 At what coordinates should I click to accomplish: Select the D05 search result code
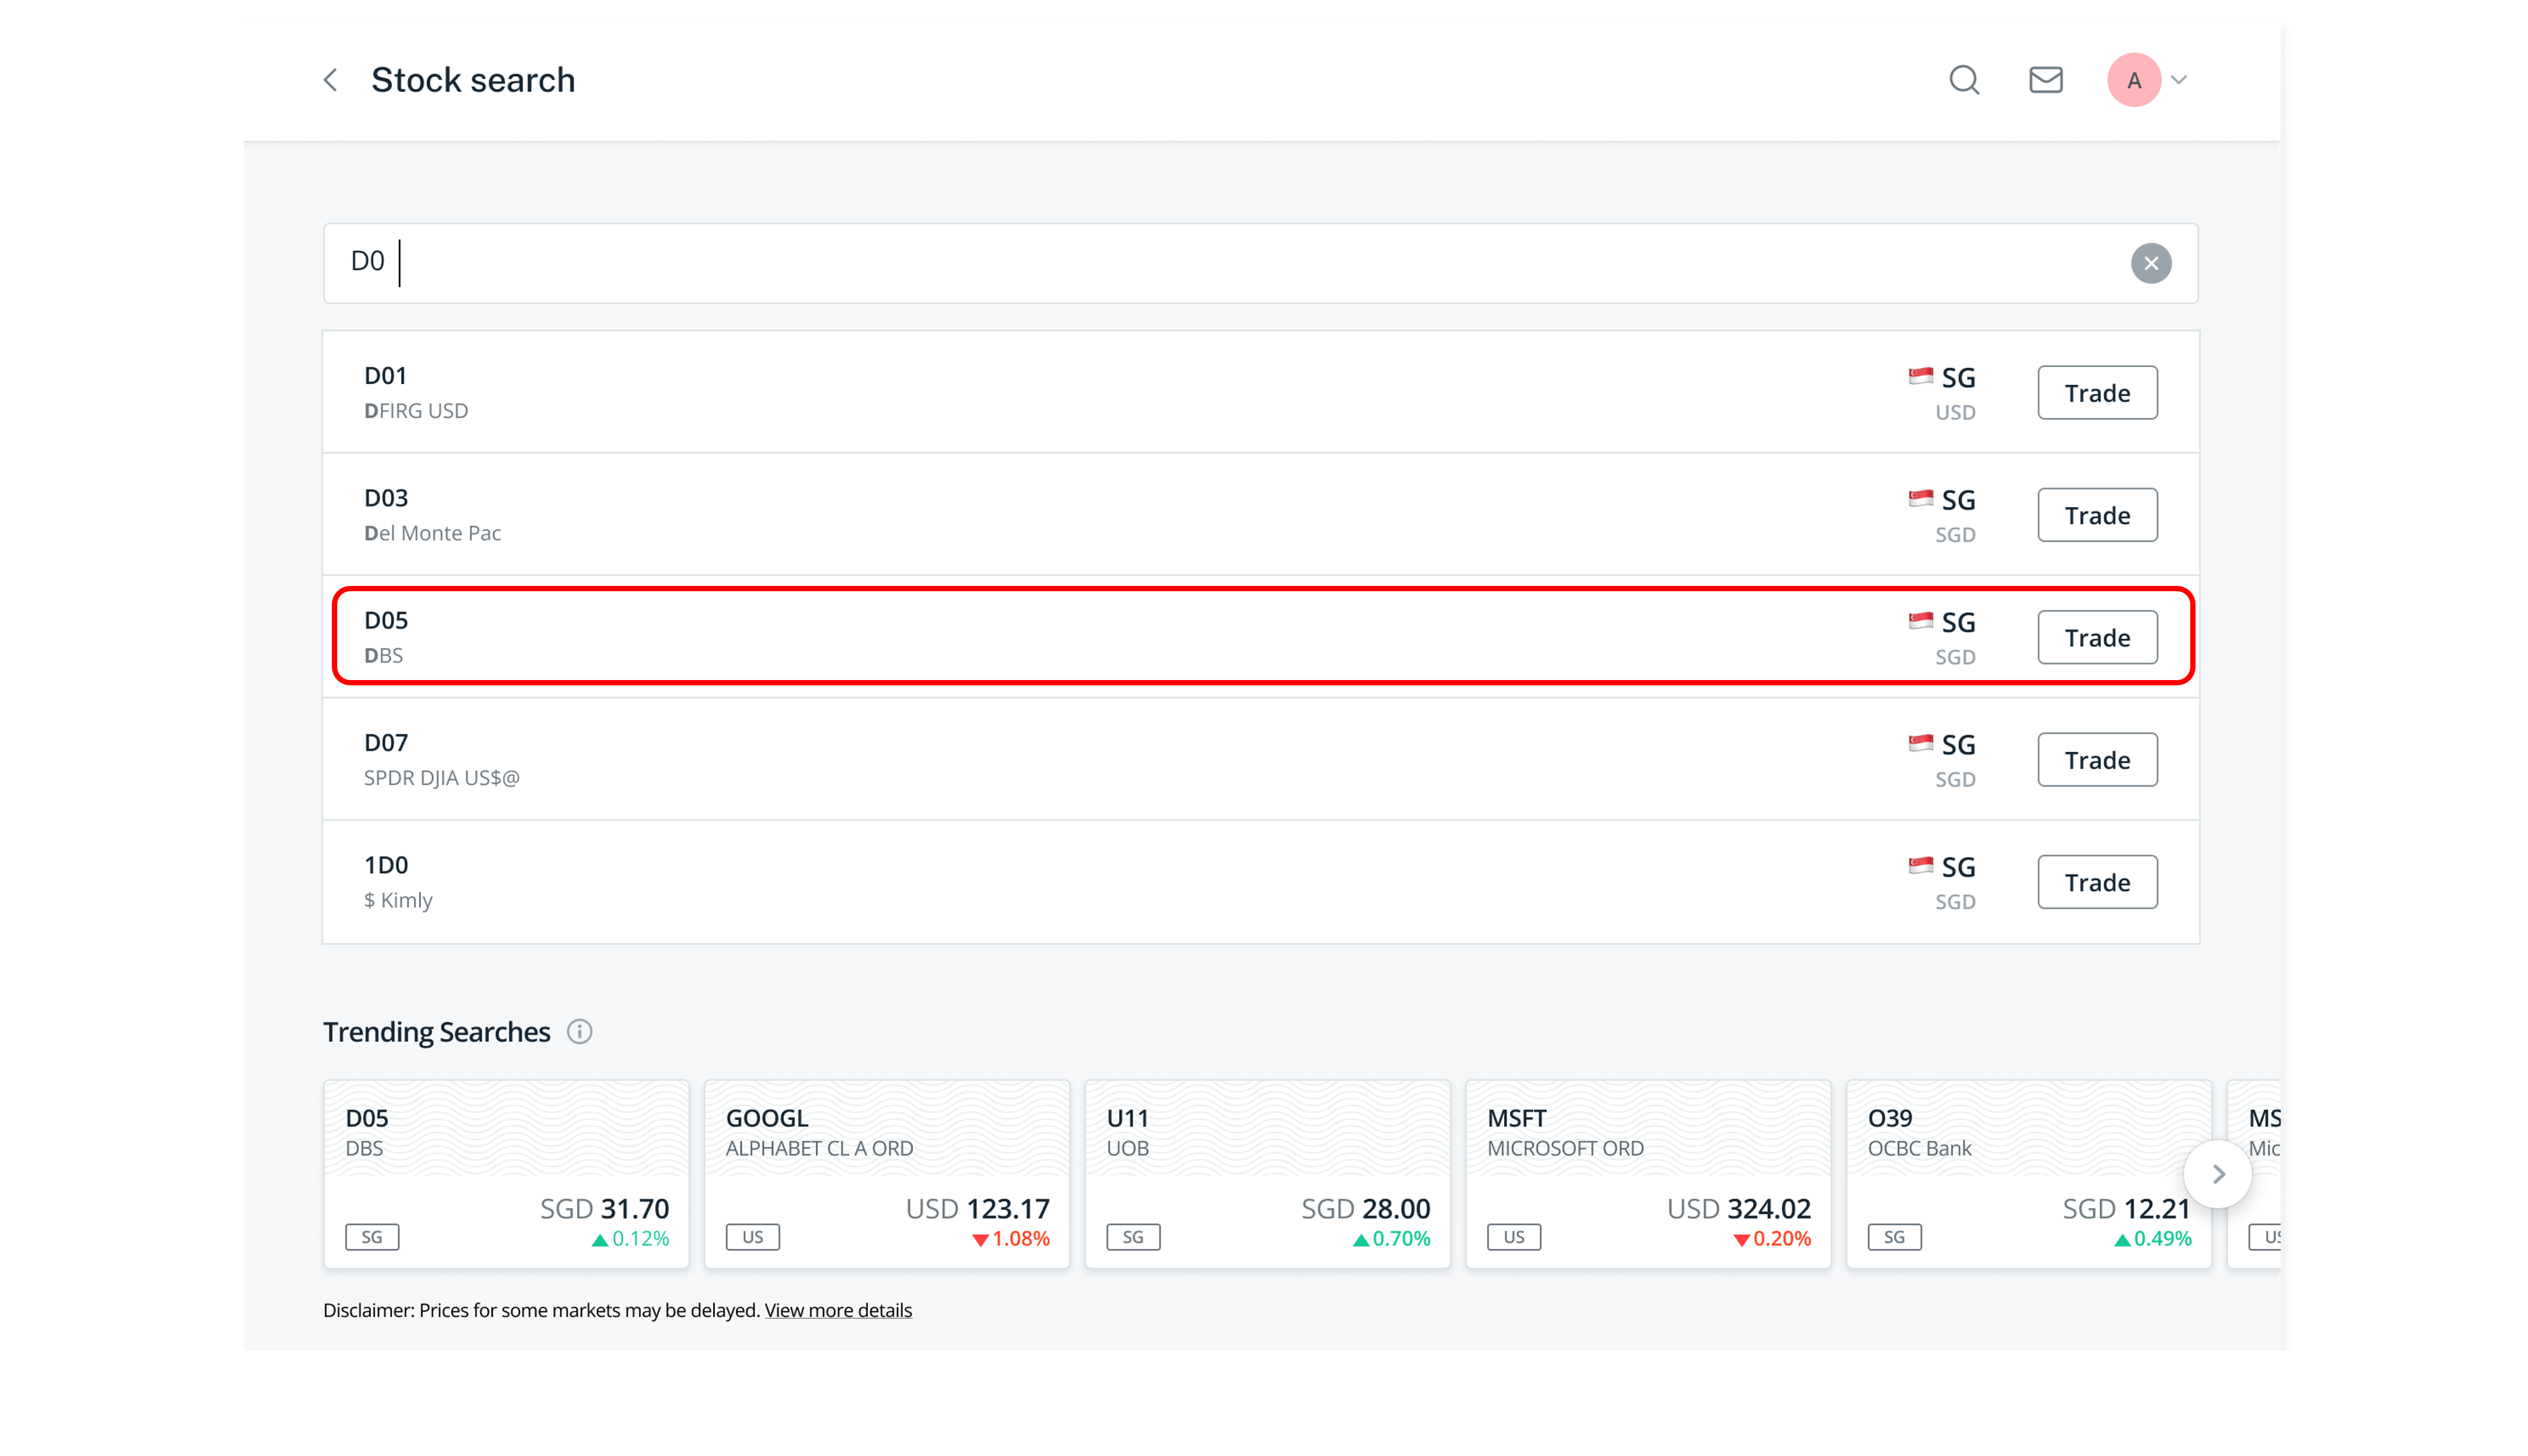385,620
